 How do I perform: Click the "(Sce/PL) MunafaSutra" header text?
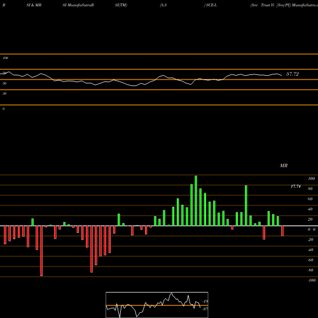tap(297, 5)
